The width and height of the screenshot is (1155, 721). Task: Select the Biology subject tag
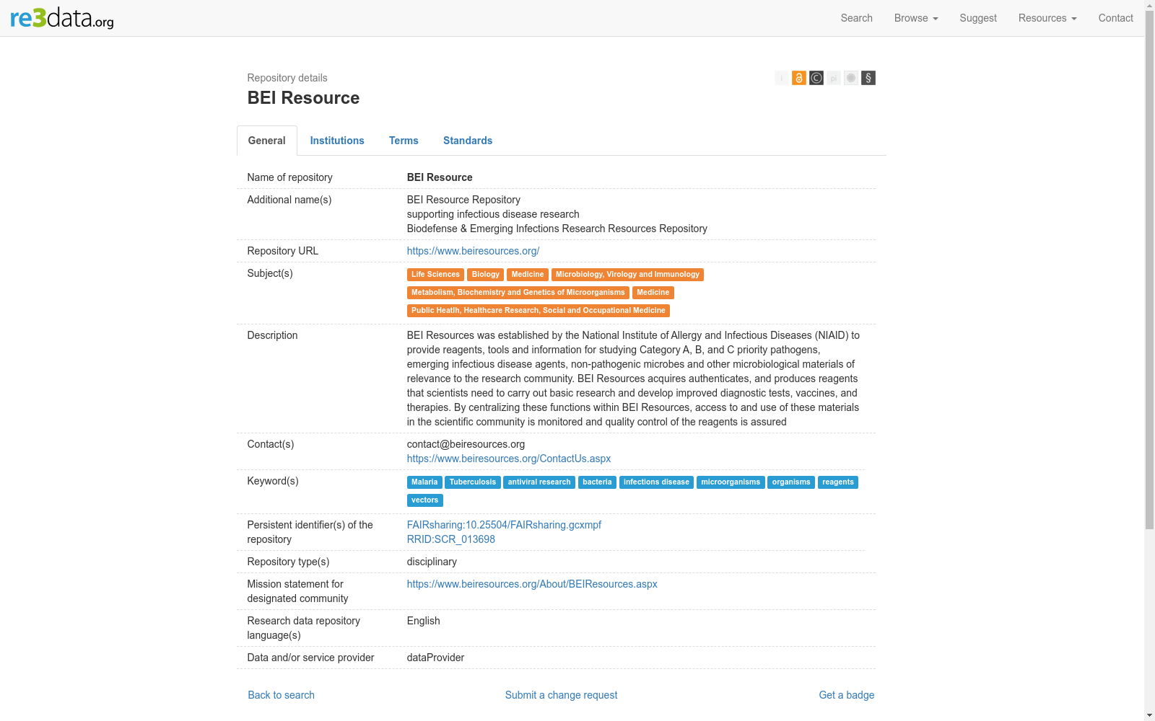coord(486,275)
